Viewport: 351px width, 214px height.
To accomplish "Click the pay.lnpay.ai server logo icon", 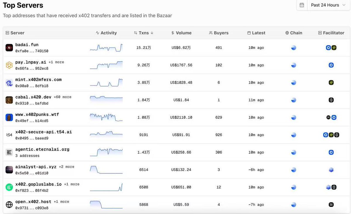I will click(x=9, y=65).
